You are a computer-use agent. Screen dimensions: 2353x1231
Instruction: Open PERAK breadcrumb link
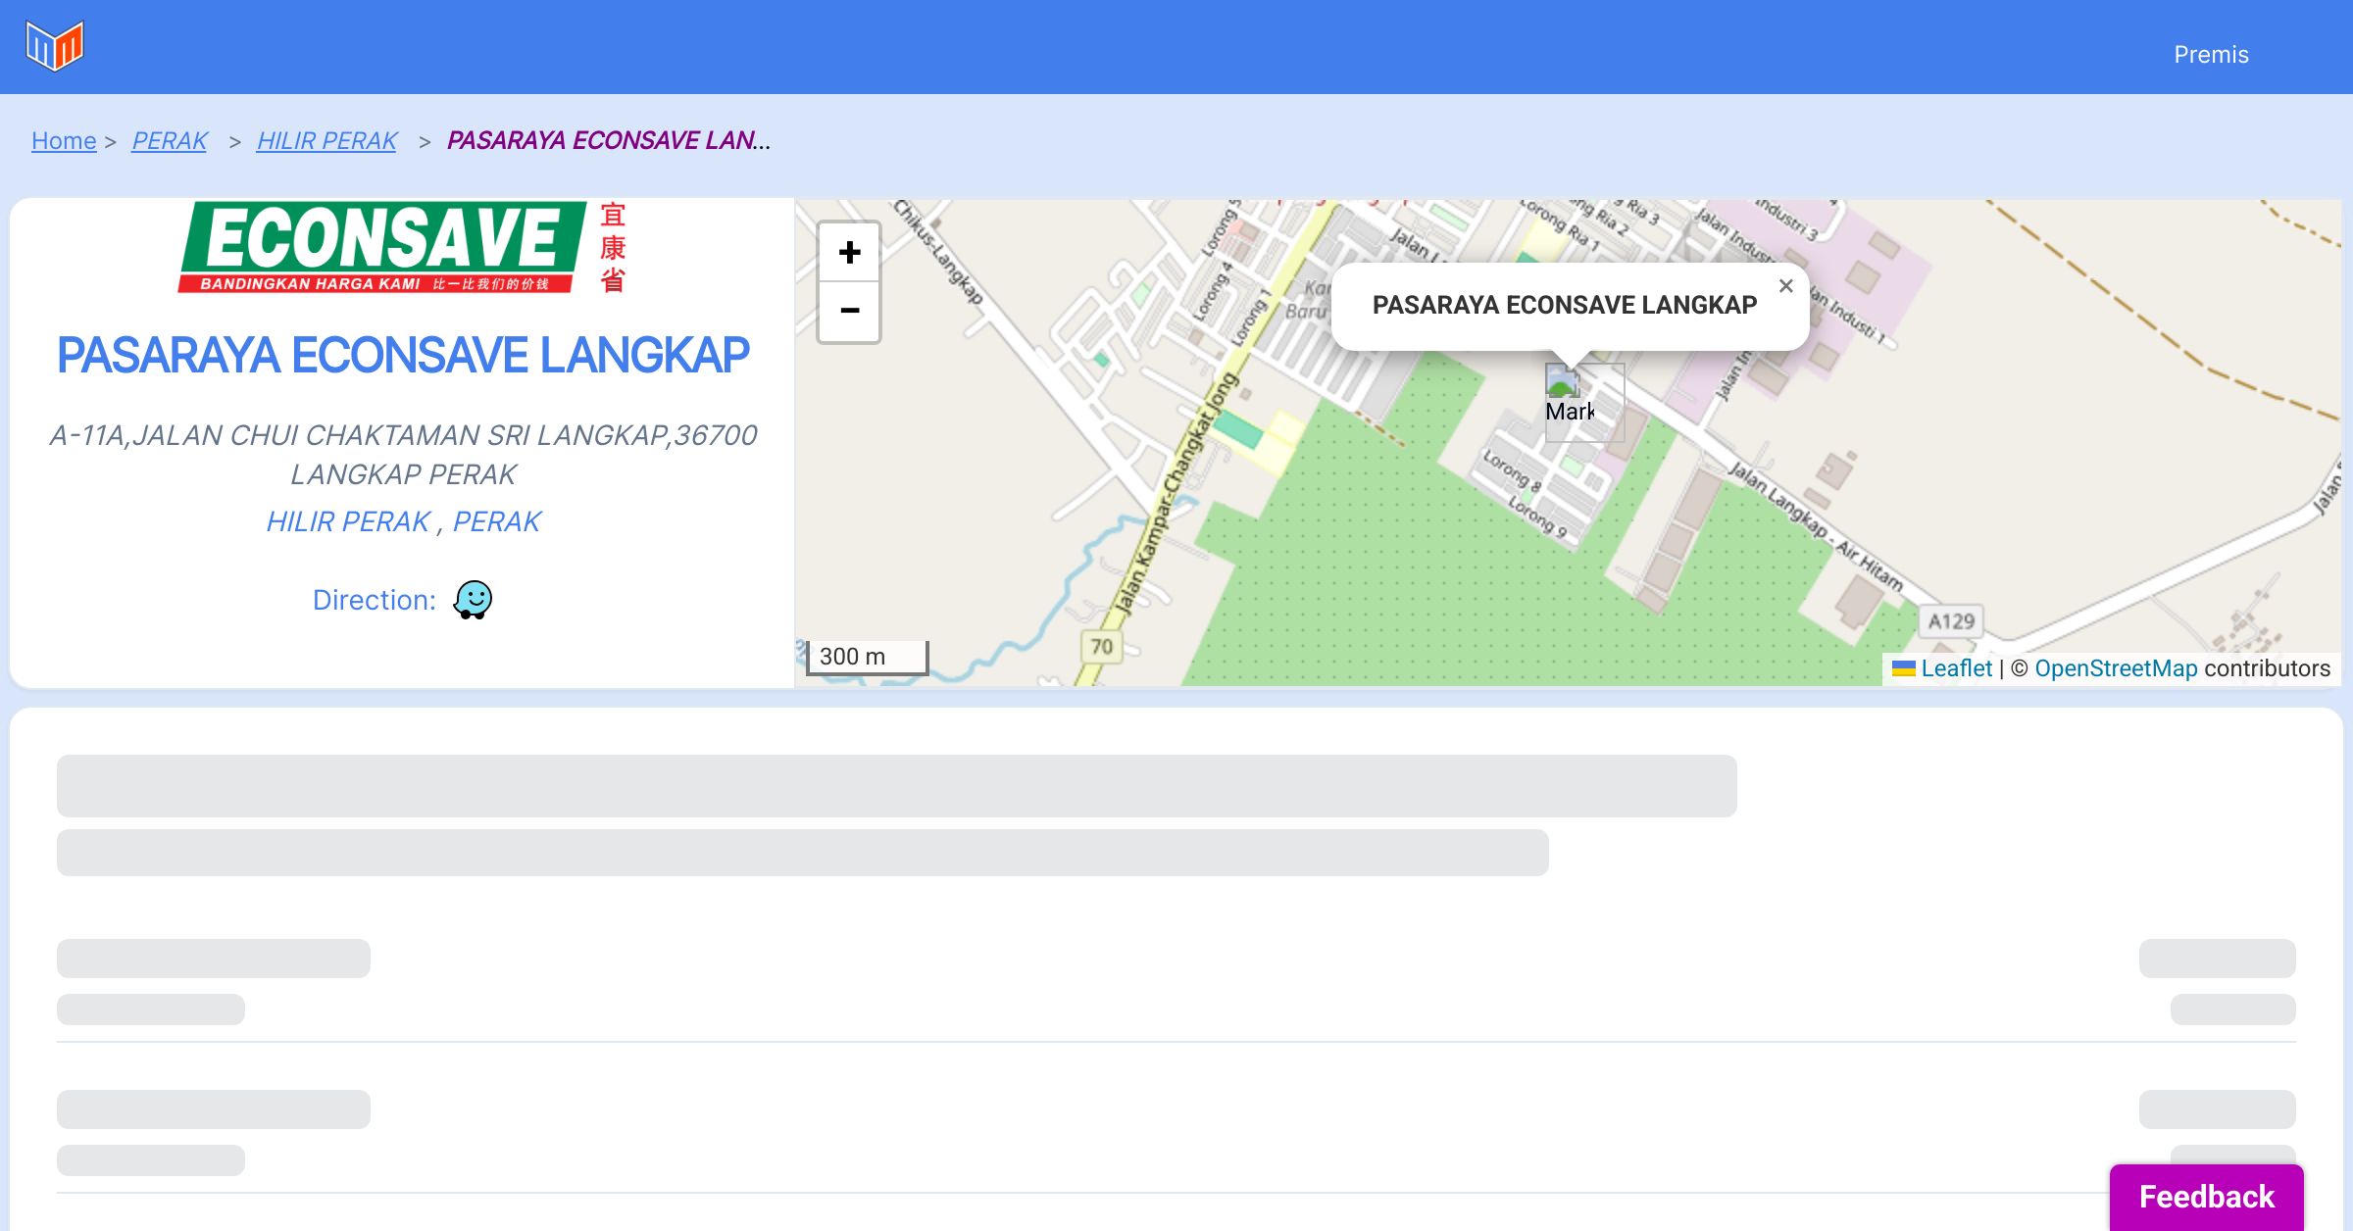pos(170,140)
